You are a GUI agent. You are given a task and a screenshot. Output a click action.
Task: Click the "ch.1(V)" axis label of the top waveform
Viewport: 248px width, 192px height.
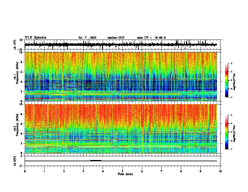click(x=15, y=45)
